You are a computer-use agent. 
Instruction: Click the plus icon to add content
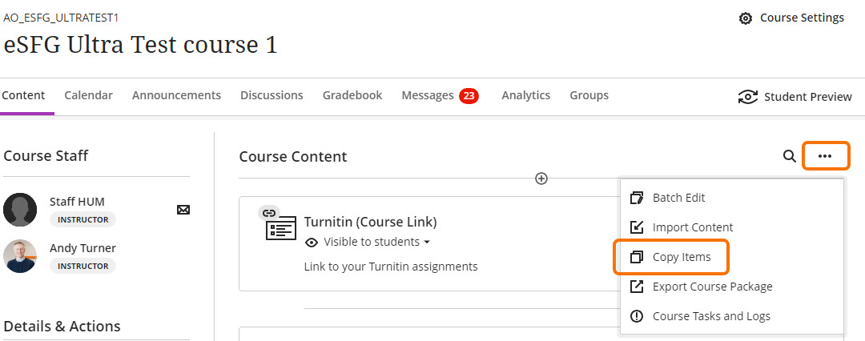[x=541, y=179]
